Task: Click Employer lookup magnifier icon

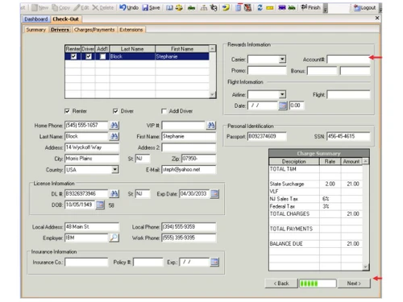Action: (114, 238)
